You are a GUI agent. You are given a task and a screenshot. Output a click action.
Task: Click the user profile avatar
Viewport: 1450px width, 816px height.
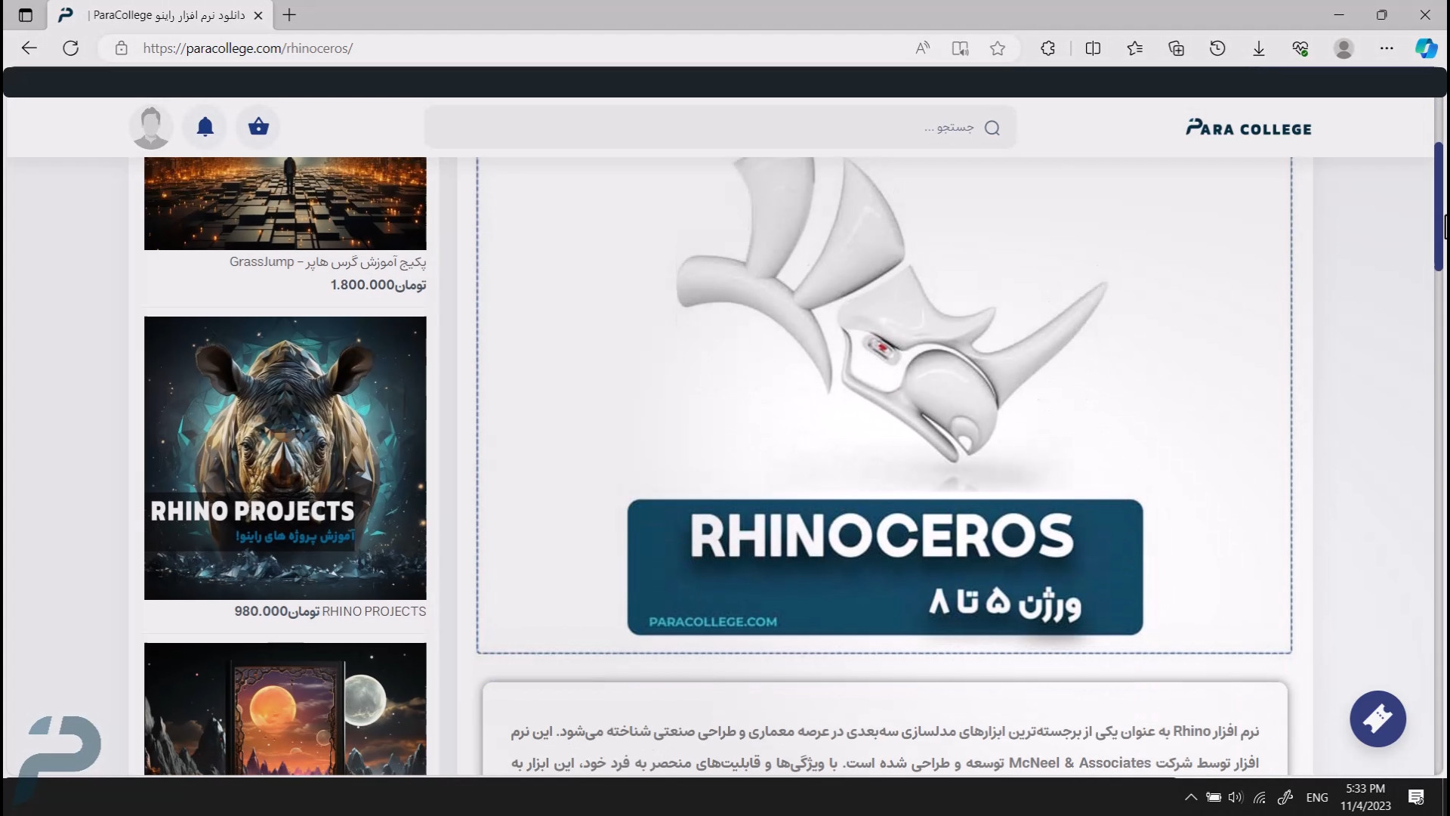point(150,127)
